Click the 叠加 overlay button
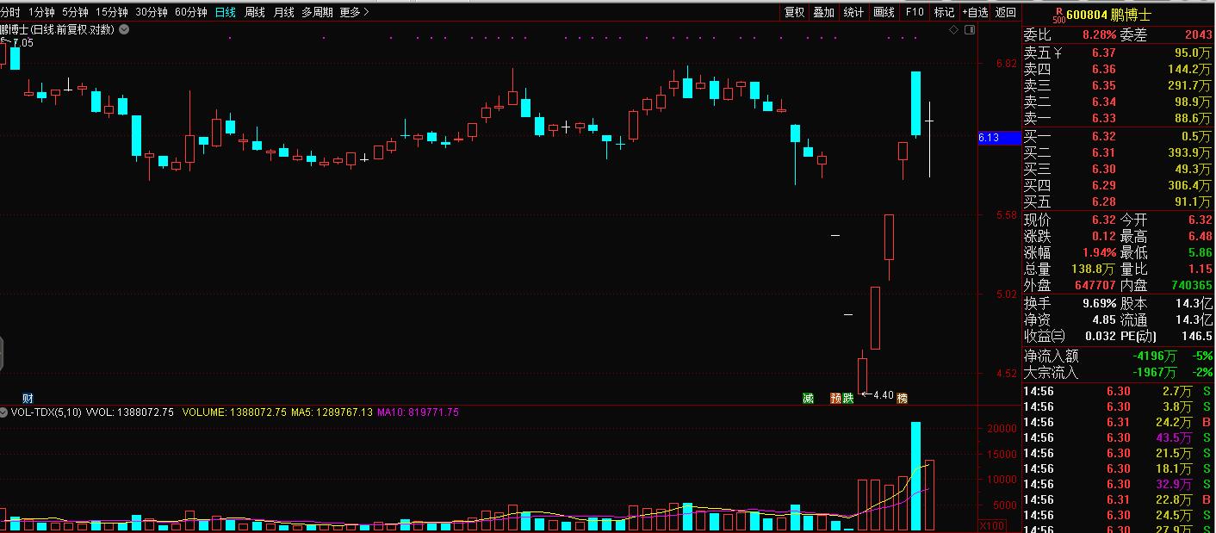The image size is (1216, 533). [824, 12]
